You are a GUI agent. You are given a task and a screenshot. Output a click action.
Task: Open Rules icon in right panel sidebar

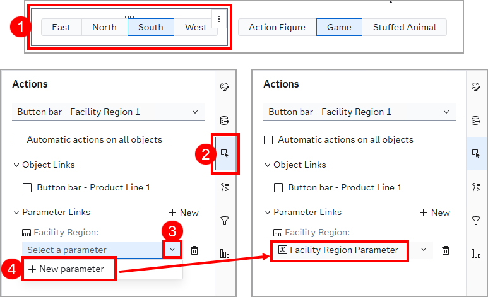(476, 187)
